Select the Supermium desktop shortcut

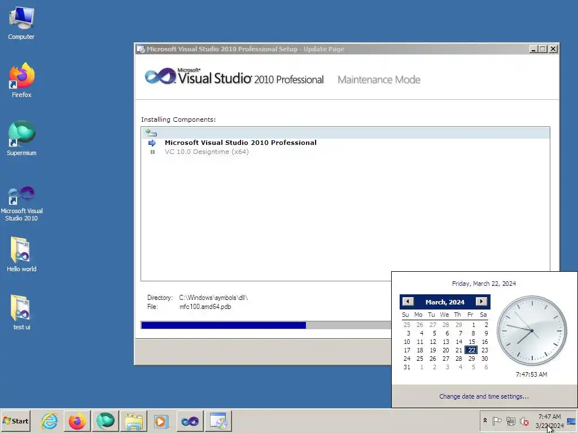coord(21,139)
